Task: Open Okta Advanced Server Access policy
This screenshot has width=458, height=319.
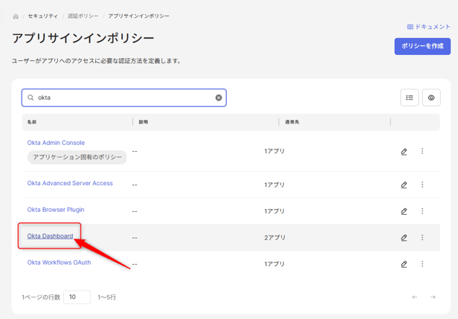Action: coord(70,183)
